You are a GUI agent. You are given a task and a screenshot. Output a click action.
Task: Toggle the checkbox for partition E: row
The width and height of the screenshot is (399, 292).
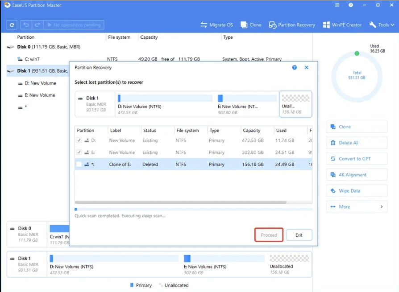pyautogui.click(x=79, y=152)
